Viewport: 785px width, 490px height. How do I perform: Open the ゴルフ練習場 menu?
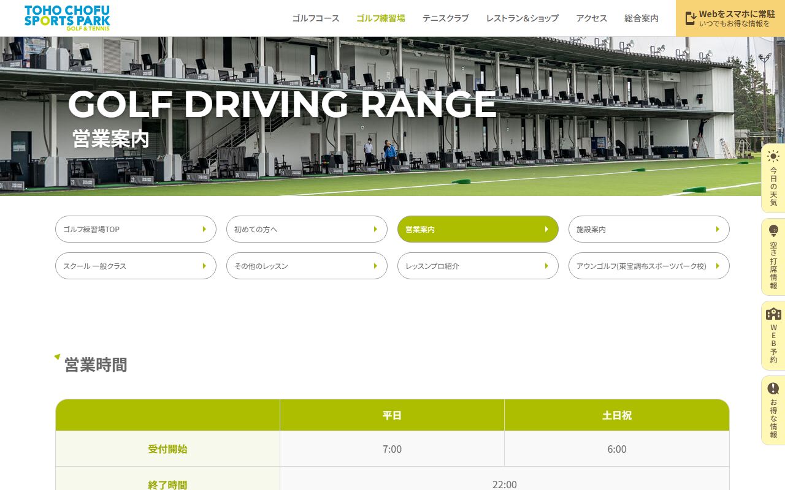coord(381,18)
